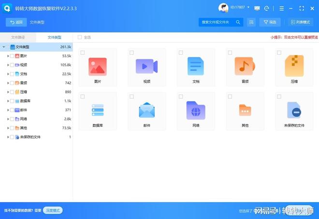Click the 文件类型 breadcrumb label
Viewport: 319px width, 219px height.
coord(37,22)
